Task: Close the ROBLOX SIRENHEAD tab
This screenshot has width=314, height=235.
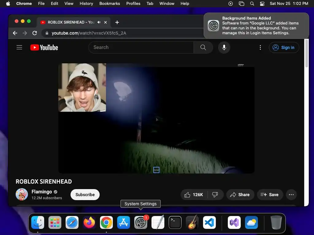Action: pyautogui.click(x=105, y=22)
